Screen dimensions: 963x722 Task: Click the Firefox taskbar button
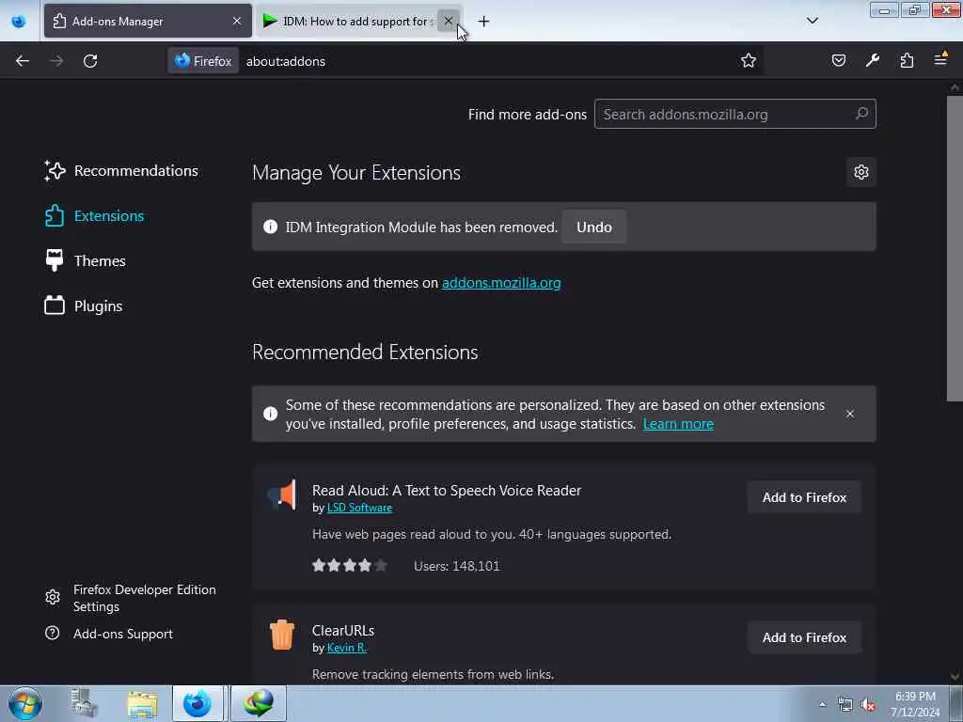tap(197, 703)
